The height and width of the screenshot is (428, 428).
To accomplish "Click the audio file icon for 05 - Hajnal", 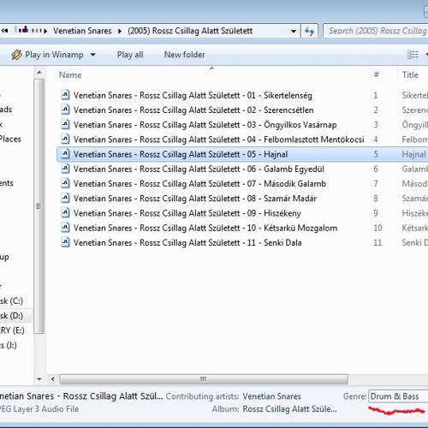I will (x=65, y=154).
